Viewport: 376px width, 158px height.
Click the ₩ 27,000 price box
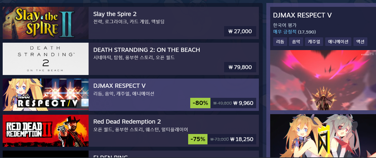[240, 31]
